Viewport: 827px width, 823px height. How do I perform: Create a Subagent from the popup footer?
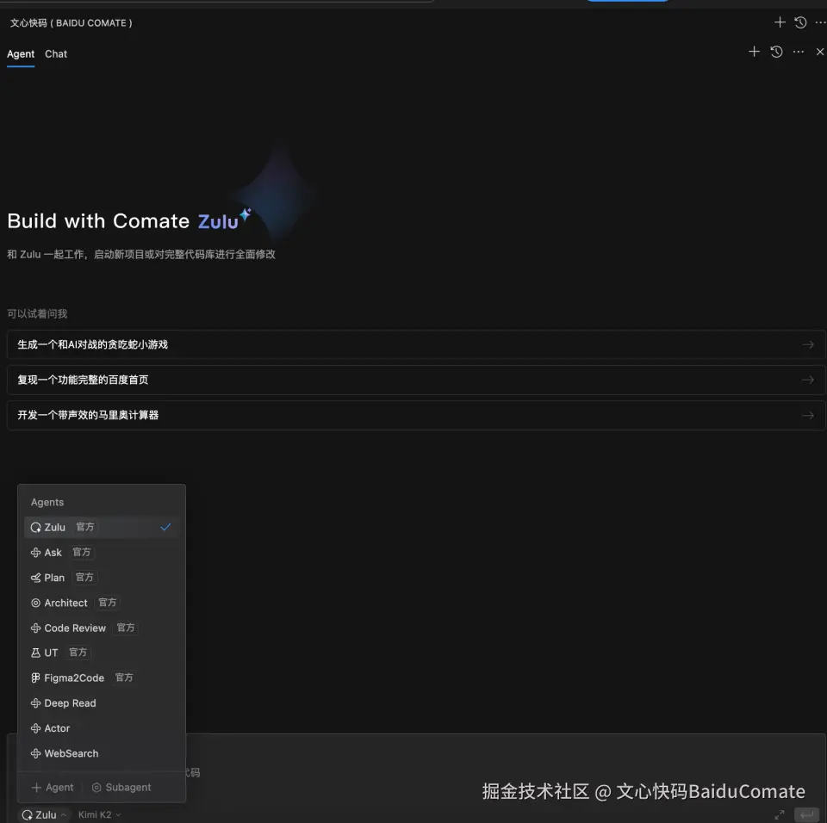[x=121, y=788]
